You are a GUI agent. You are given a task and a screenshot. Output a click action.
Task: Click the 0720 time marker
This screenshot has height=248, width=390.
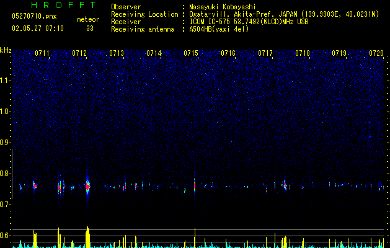(x=376, y=53)
